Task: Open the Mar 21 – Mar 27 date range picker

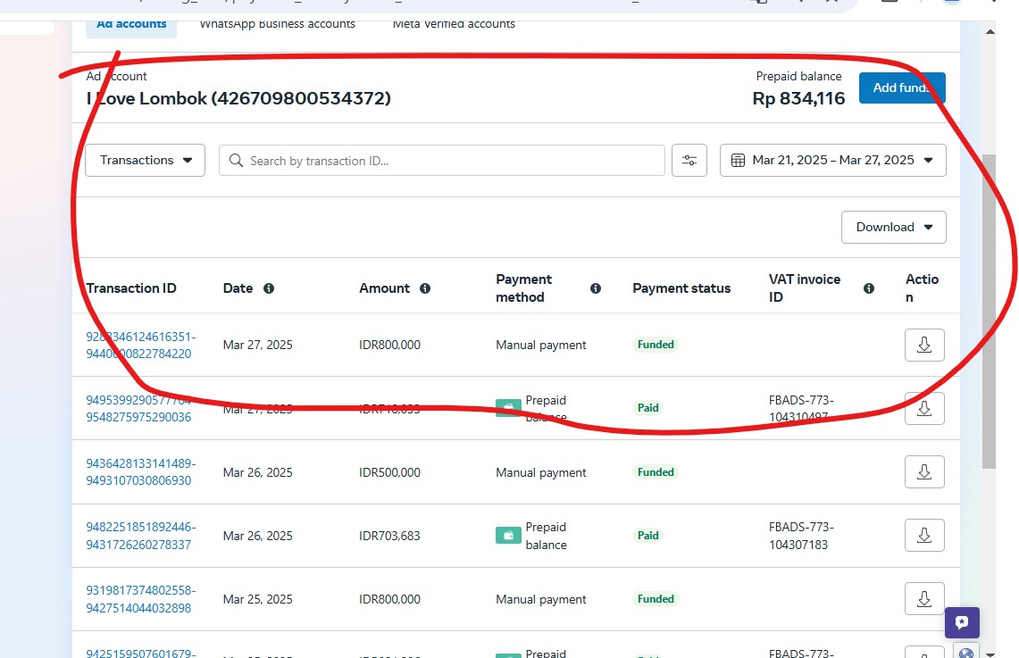Action: [832, 161]
